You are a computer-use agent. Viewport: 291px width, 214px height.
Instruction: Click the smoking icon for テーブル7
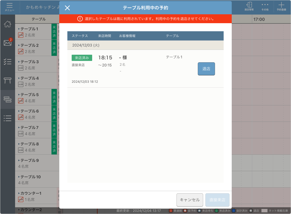coord(21,134)
